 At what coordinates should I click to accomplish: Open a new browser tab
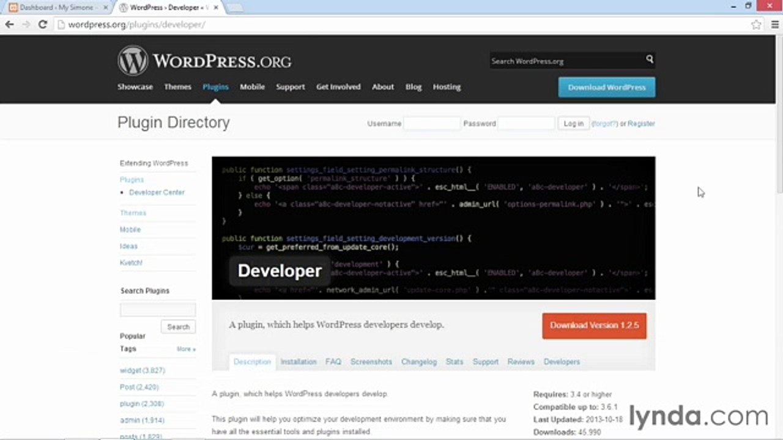click(234, 7)
